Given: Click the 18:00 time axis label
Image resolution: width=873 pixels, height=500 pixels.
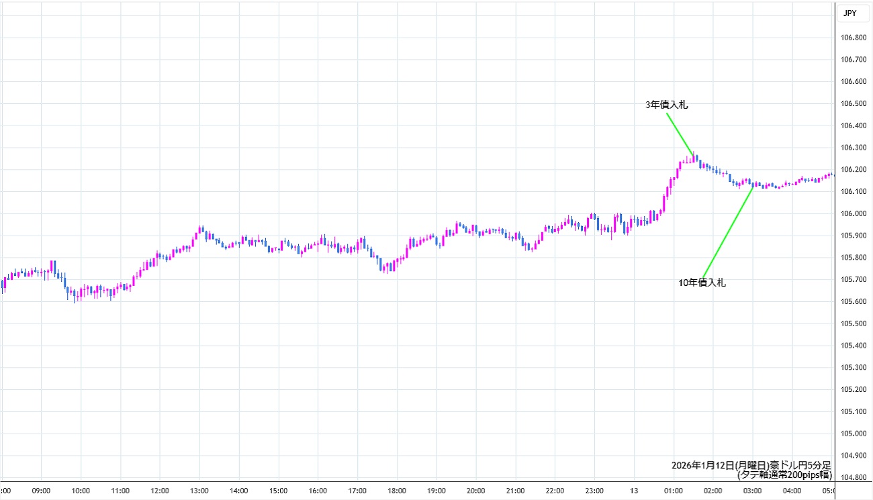Looking at the screenshot, I should tap(396, 491).
